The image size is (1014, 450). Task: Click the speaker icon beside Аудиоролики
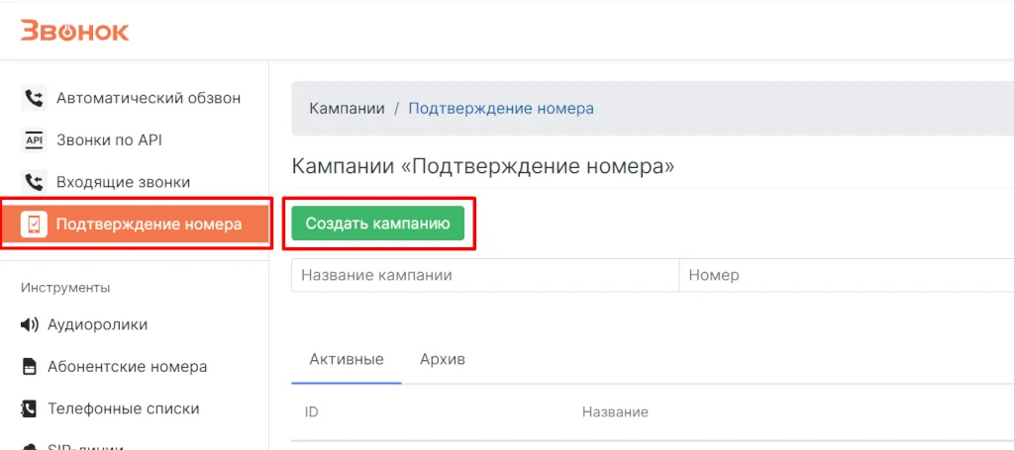[x=30, y=324]
